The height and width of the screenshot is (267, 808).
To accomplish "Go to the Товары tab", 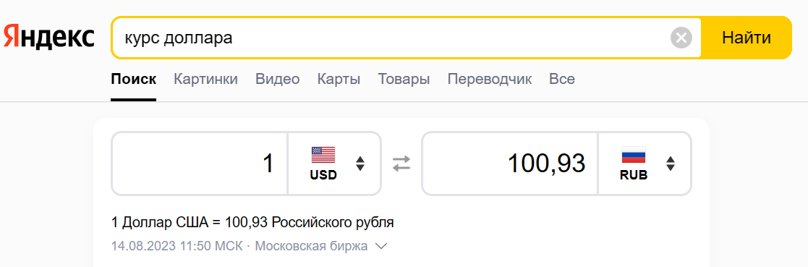I will (404, 80).
